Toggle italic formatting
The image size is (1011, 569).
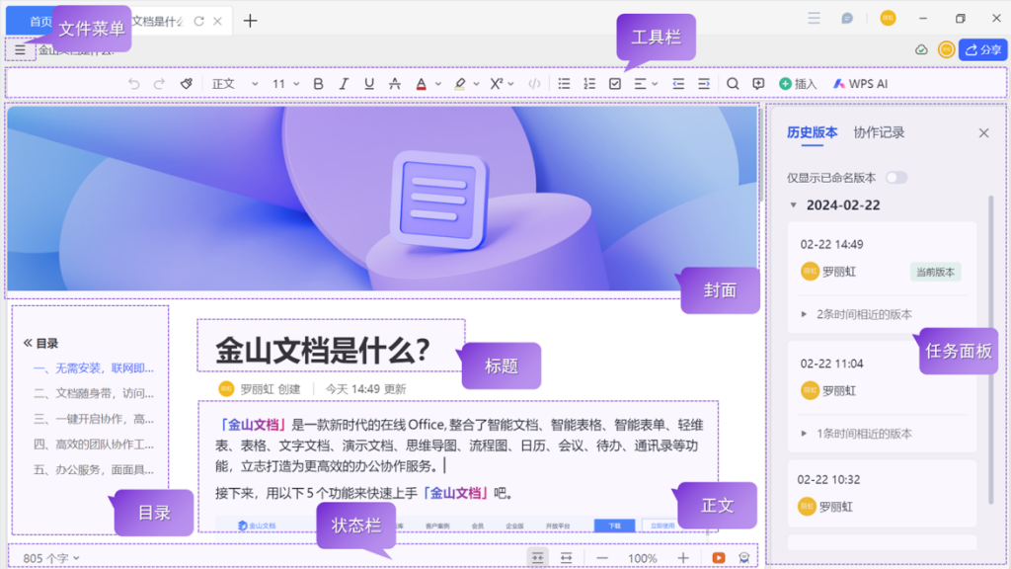[344, 84]
